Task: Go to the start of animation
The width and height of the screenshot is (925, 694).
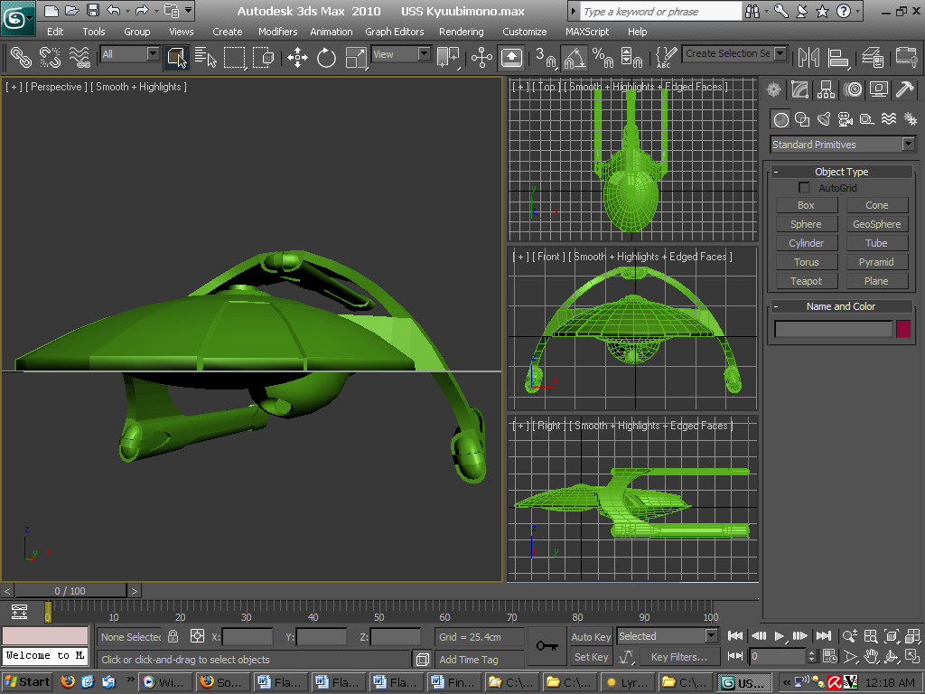Action: pyautogui.click(x=735, y=636)
